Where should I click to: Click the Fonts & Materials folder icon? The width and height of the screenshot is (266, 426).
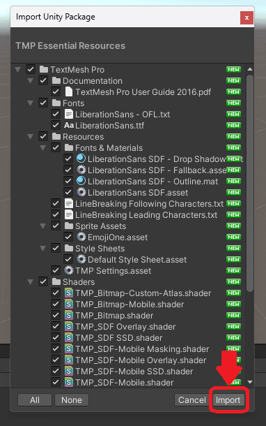(69, 147)
